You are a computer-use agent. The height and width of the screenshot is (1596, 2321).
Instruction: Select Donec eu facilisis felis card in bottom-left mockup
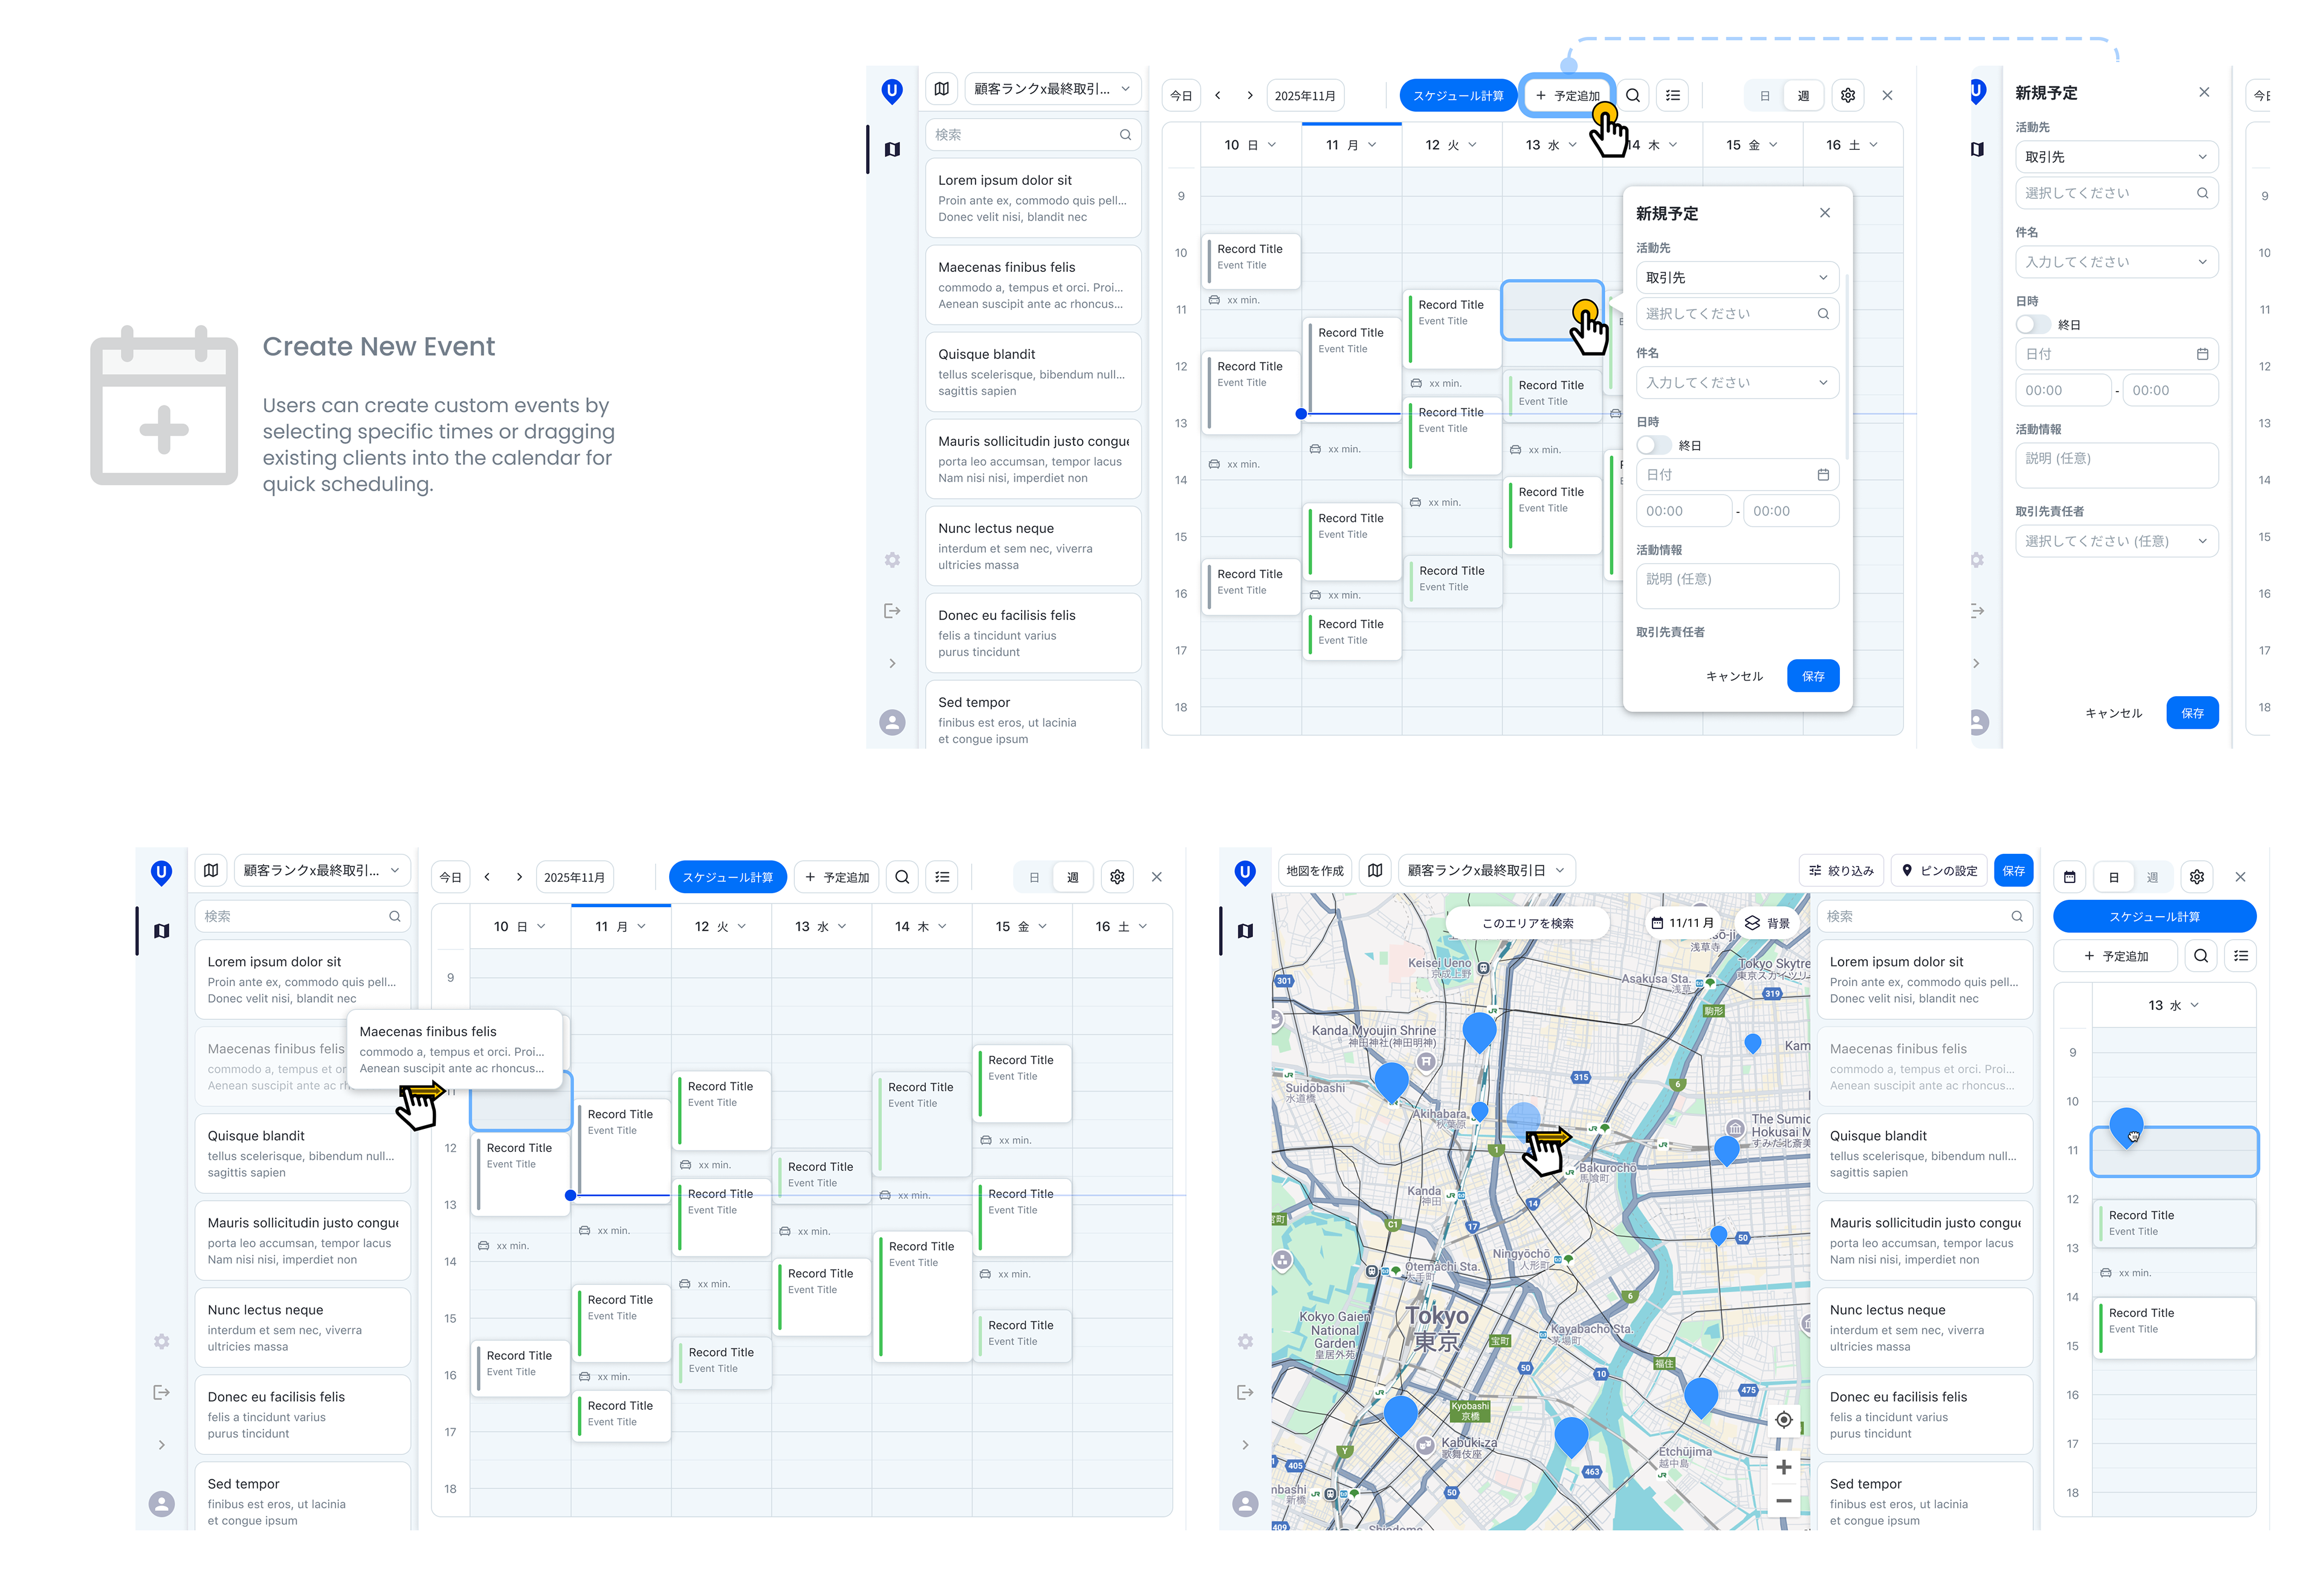tap(302, 1414)
